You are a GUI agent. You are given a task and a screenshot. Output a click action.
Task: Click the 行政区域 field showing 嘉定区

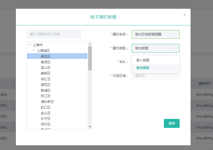point(155,76)
